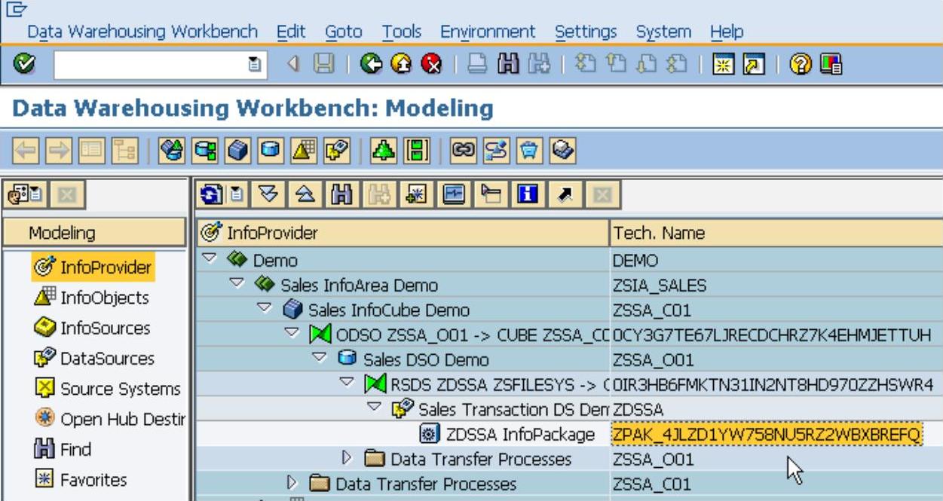943x501 pixels.
Task: Collapse the Demo InfoArea node
Action: click(x=210, y=258)
